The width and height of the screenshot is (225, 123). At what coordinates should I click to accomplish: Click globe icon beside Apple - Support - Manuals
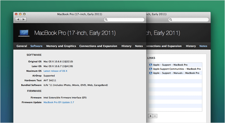click(x=151, y=73)
